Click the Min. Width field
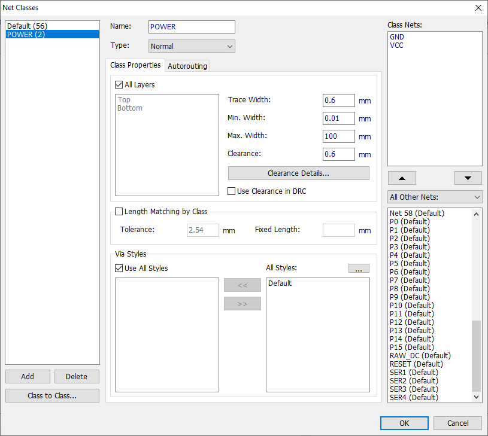 pos(339,118)
